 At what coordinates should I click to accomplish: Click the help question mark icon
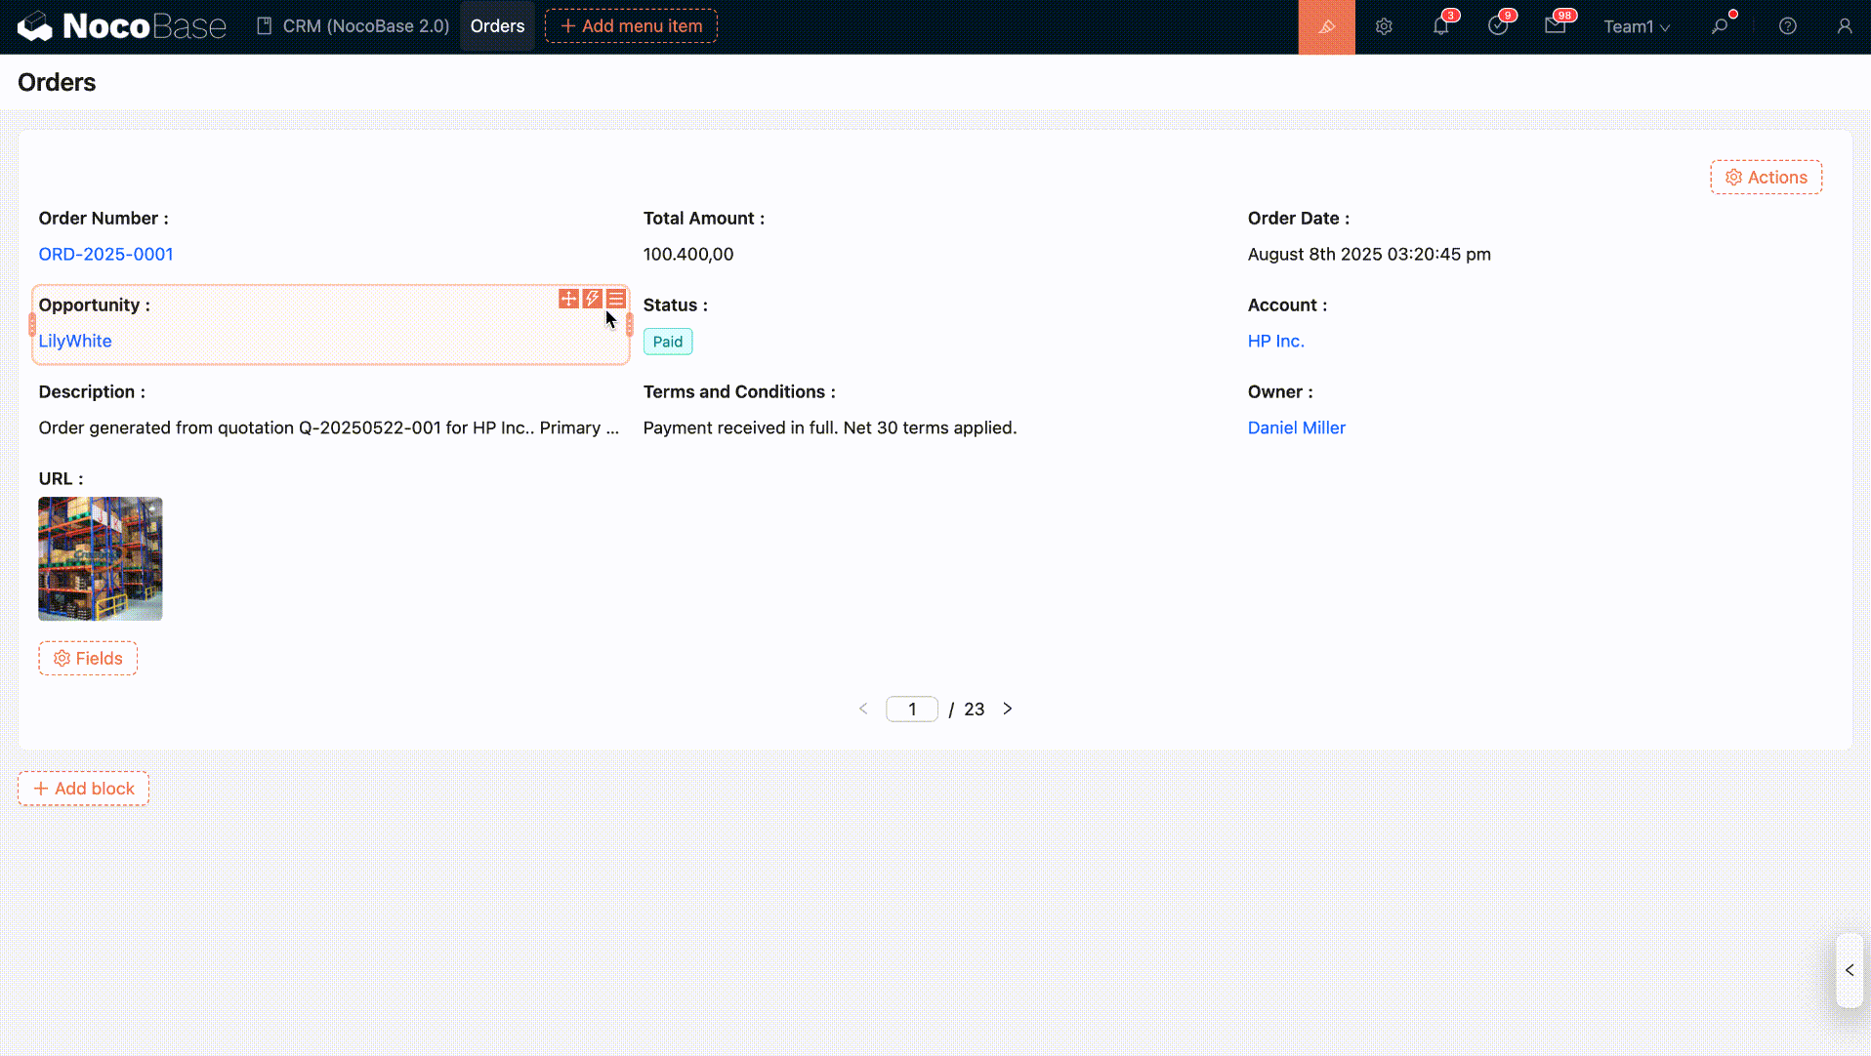point(1787,26)
